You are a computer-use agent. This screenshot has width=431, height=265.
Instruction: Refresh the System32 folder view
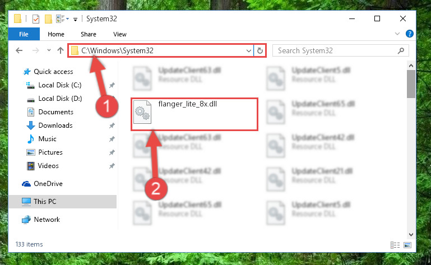coord(259,50)
